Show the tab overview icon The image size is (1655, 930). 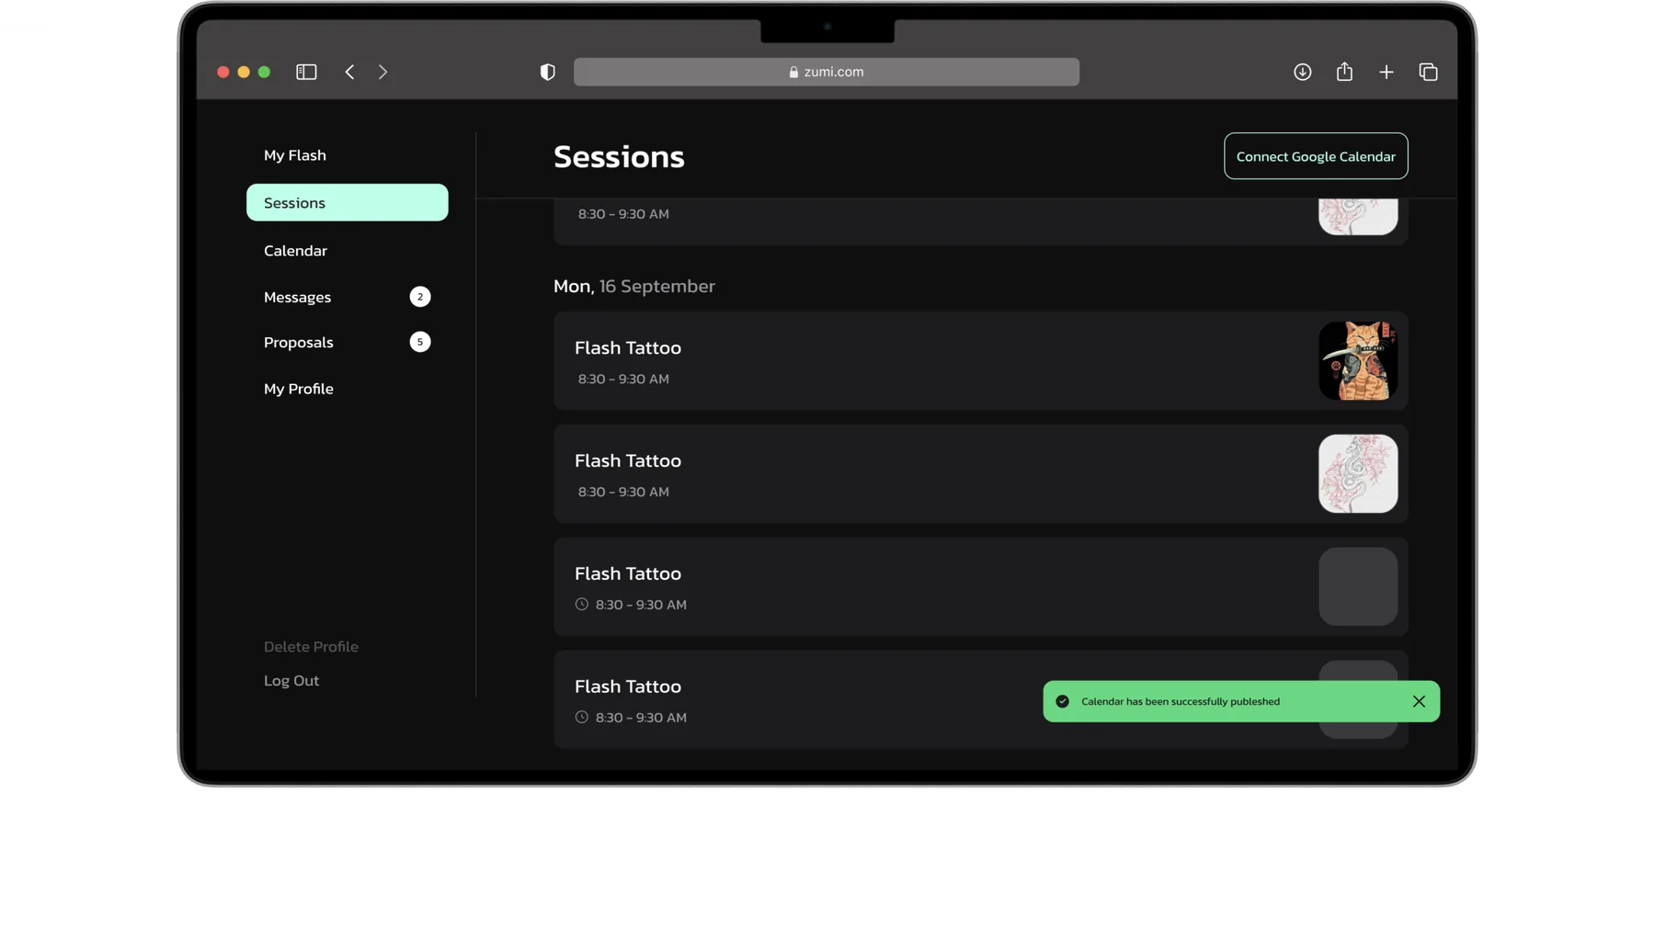tap(1428, 72)
